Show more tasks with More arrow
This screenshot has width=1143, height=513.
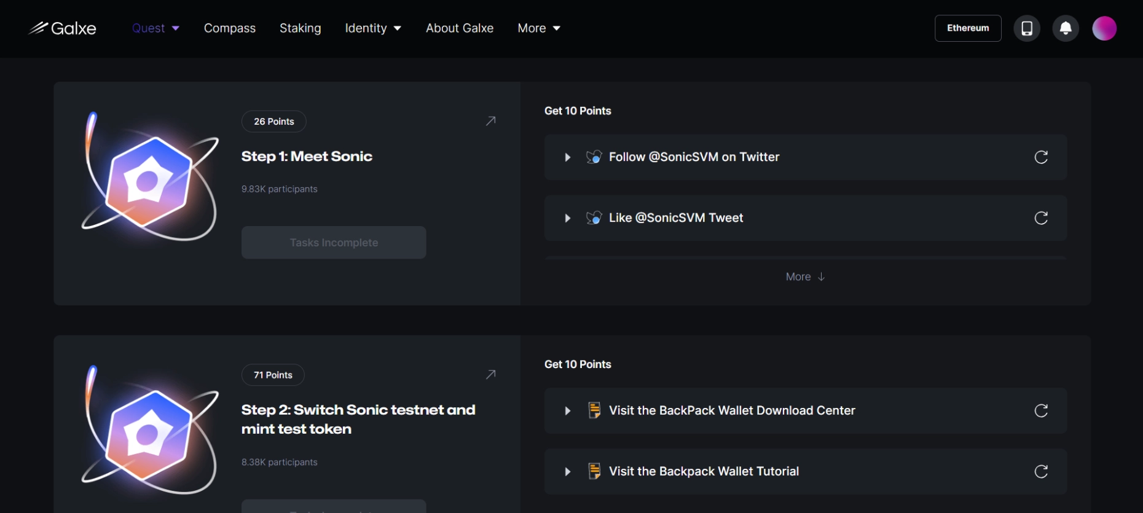click(805, 277)
